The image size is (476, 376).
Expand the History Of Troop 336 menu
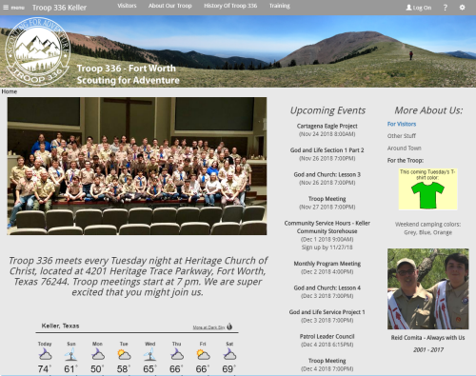click(230, 6)
